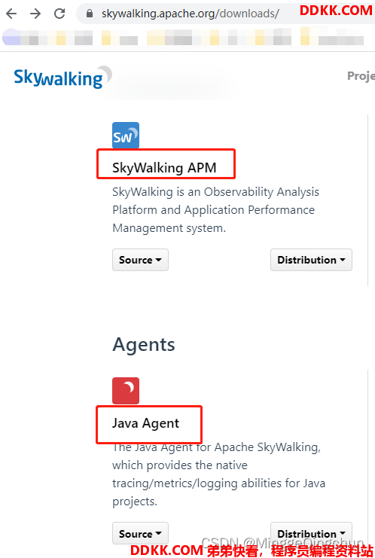Open the Java Agent heading
This screenshot has height=558, width=375.
pos(145,423)
